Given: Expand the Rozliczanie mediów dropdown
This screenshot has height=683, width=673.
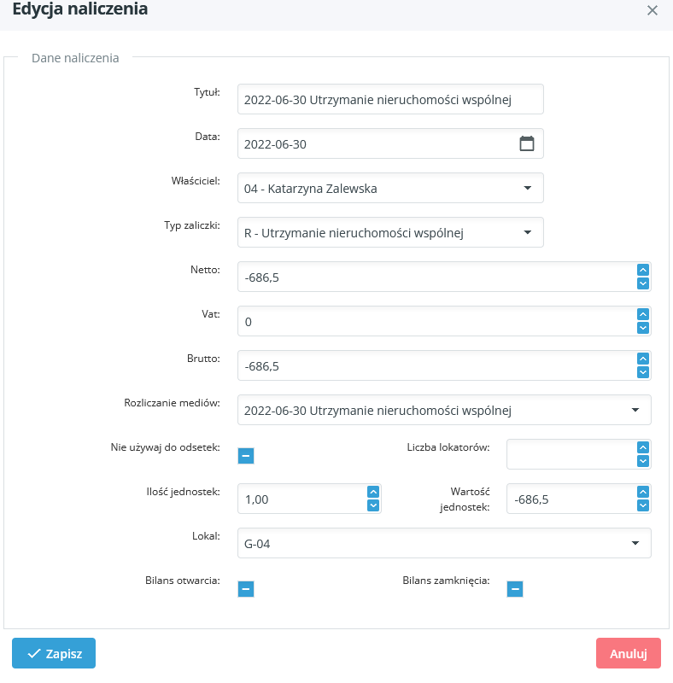Looking at the screenshot, I should 635,410.
